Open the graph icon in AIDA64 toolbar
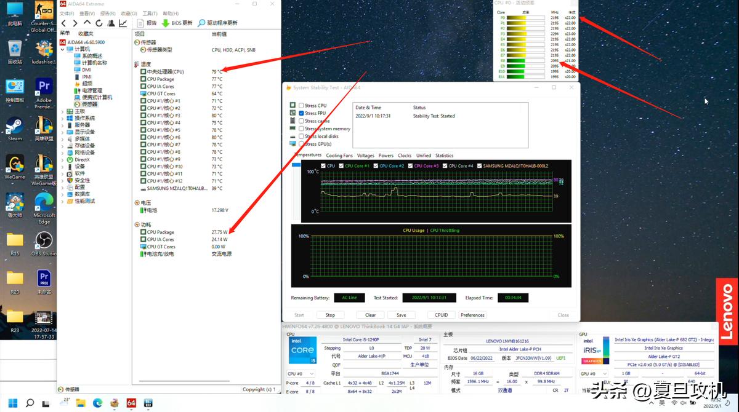Viewport: 739px width, 412px height. click(123, 23)
